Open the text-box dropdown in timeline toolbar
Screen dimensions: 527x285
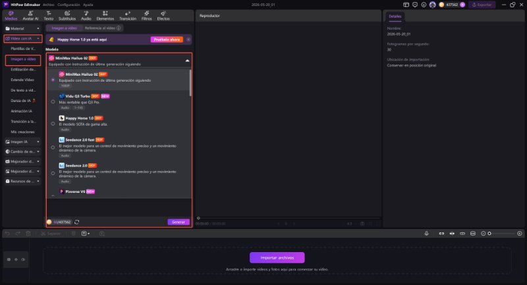(x=86, y=233)
